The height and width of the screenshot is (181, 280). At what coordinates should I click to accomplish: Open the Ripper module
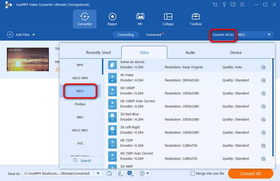(112, 19)
